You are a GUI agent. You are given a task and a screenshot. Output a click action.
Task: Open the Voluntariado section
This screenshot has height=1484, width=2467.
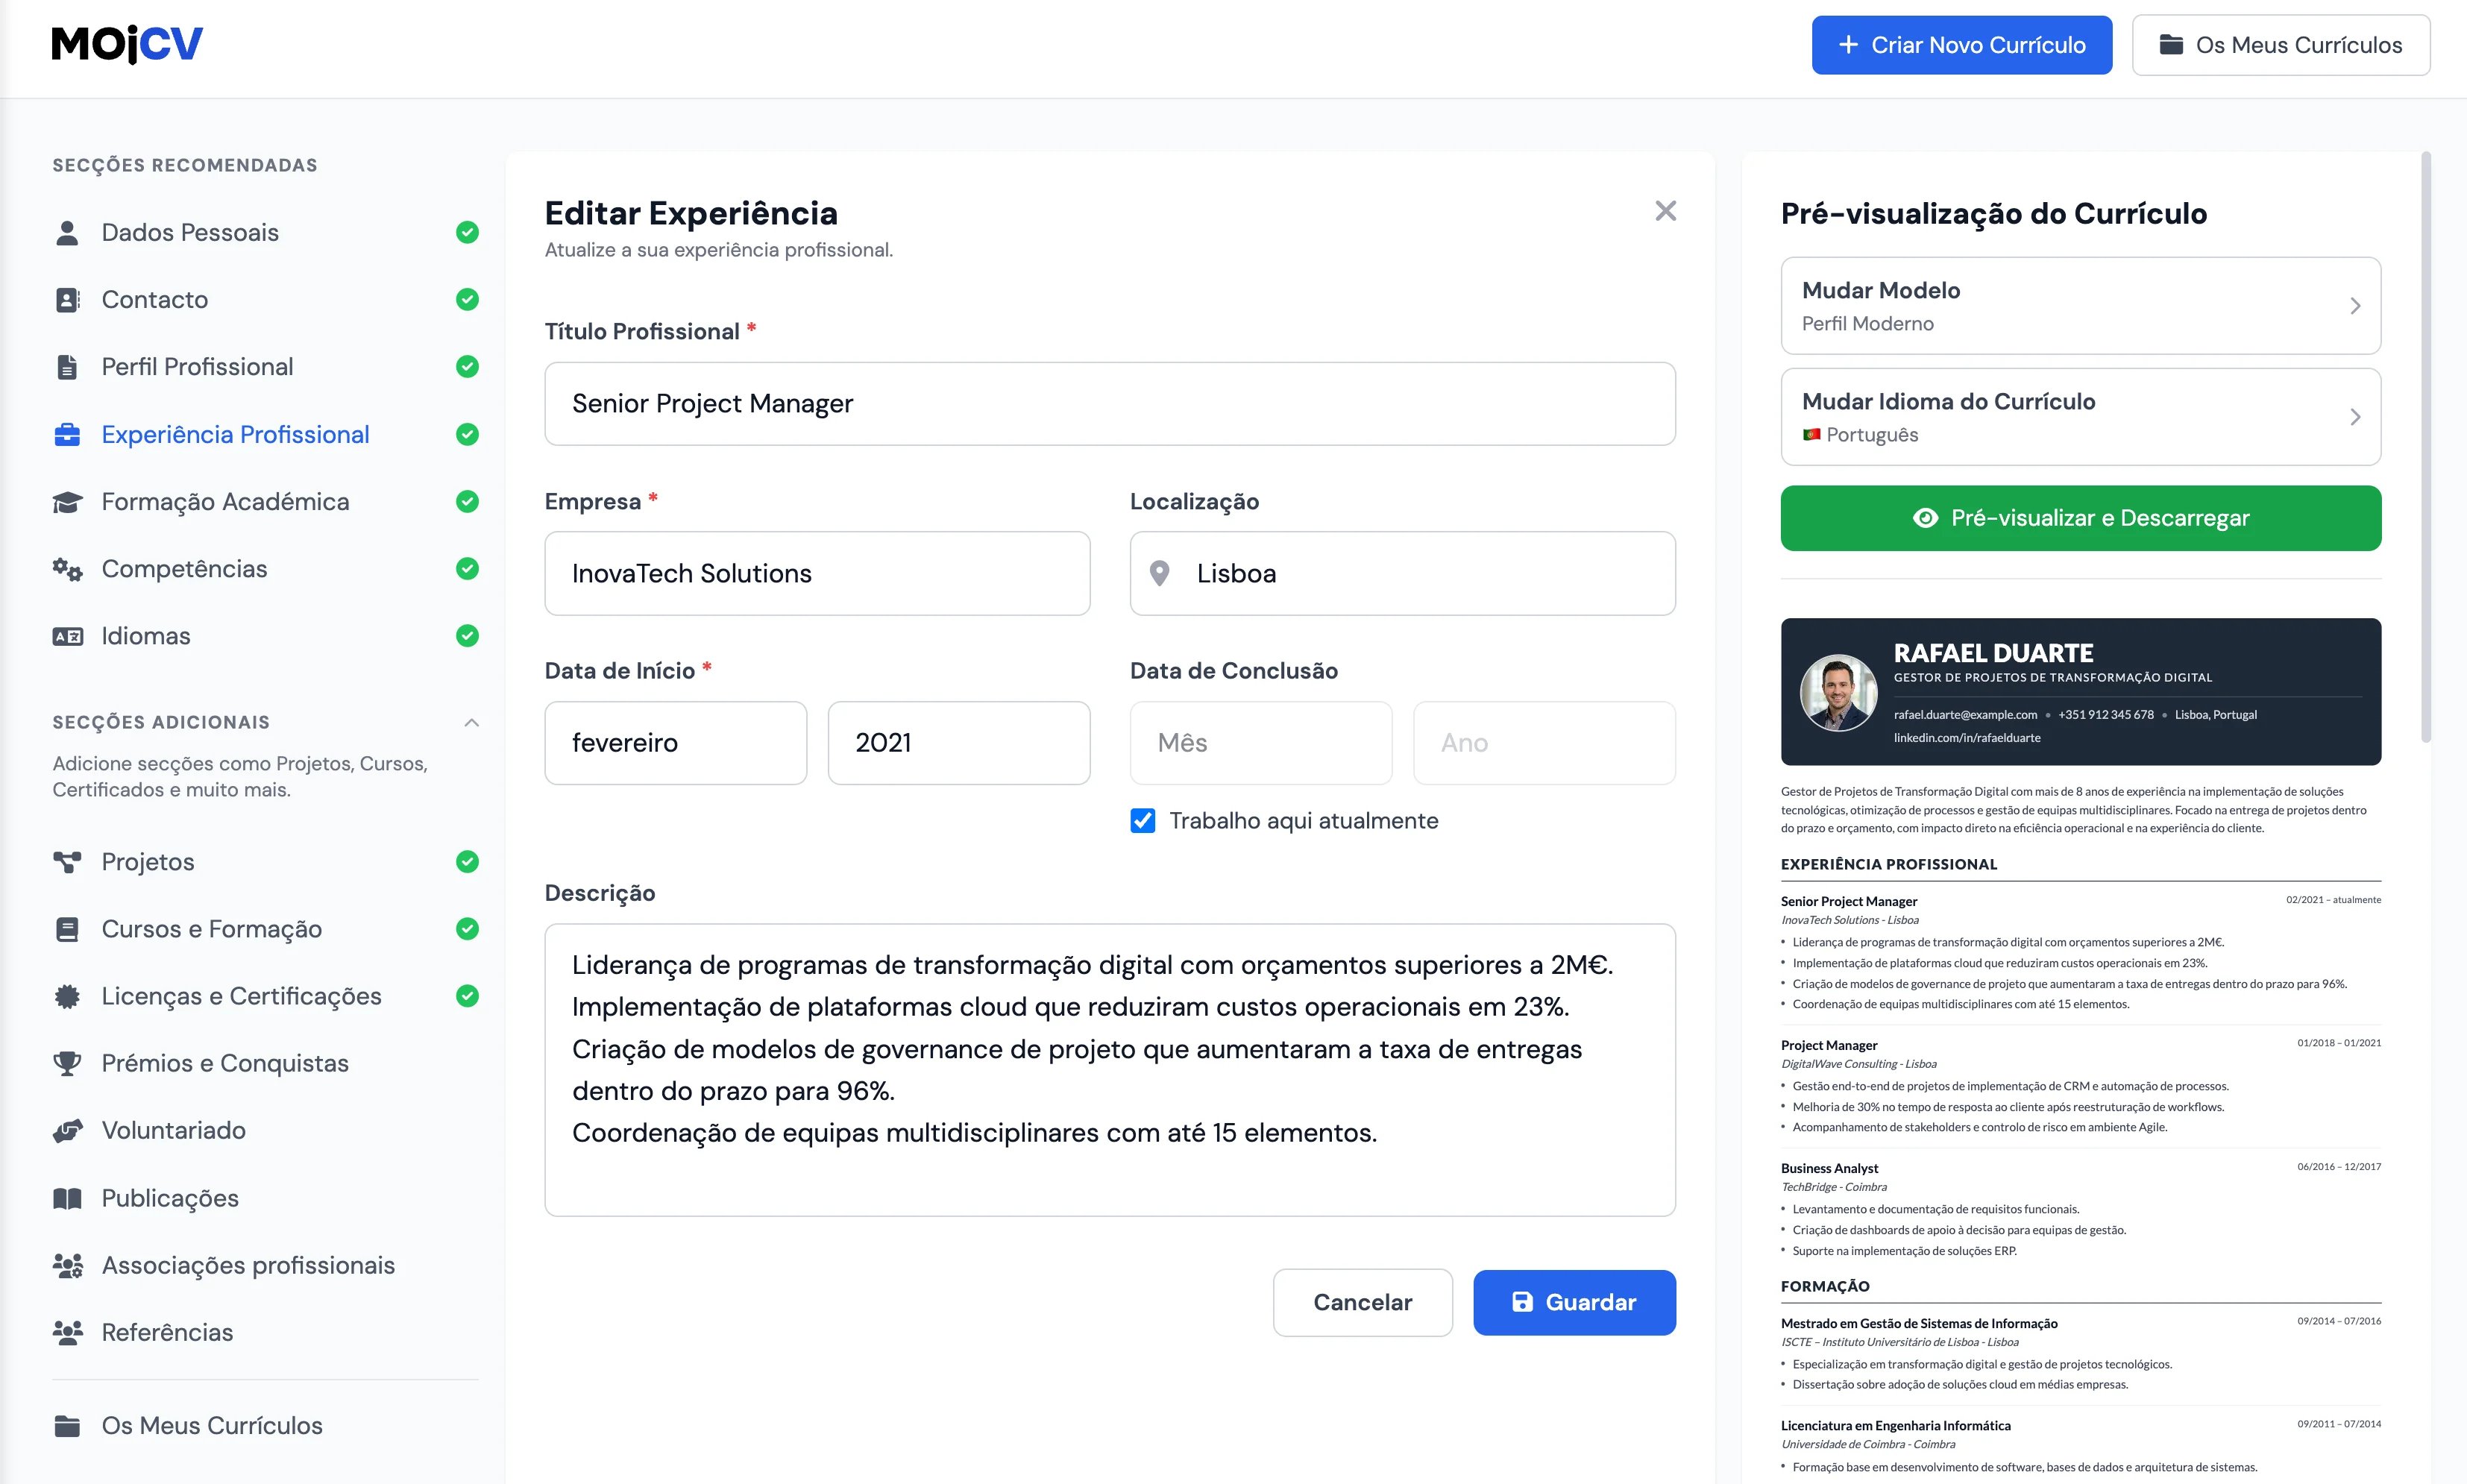pos(173,1130)
